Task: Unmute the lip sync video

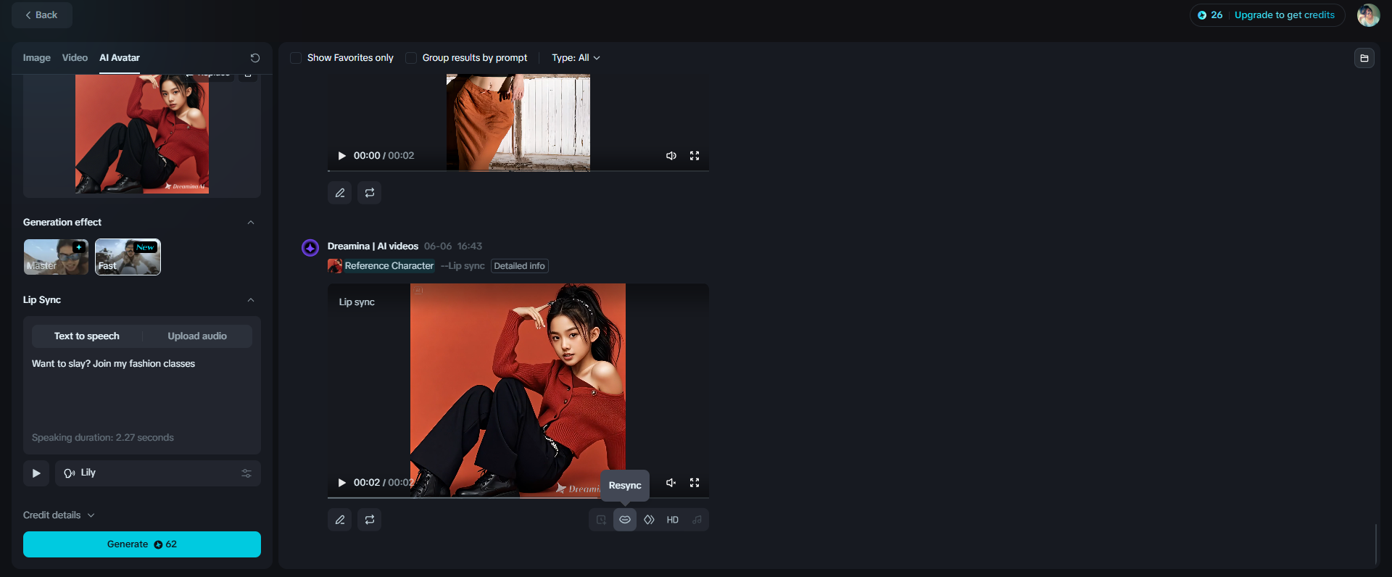Action: [x=671, y=483]
